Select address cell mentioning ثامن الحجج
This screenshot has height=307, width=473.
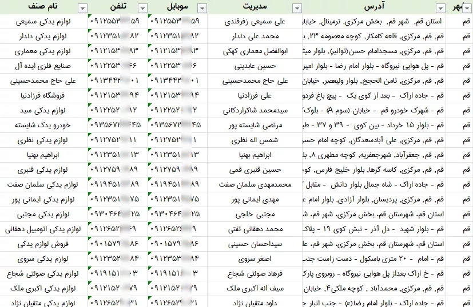(x=374, y=80)
